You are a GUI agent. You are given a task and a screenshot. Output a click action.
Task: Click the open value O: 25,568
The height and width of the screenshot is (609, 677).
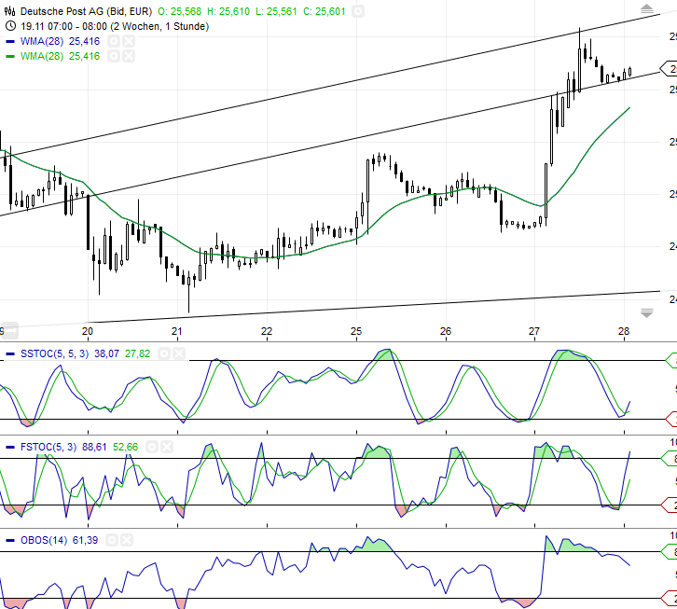(180, 11)
